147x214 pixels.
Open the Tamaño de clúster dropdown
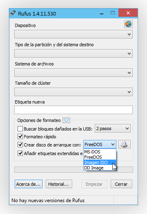tap(73, 92)
